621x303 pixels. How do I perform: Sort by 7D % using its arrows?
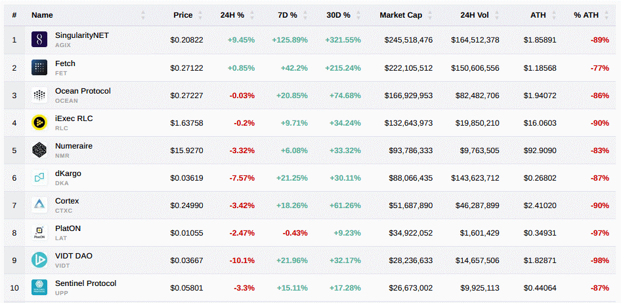305,15
